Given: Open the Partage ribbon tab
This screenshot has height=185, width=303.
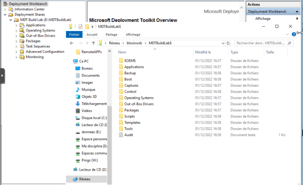Looking at the screenshot, I should 111,35.
